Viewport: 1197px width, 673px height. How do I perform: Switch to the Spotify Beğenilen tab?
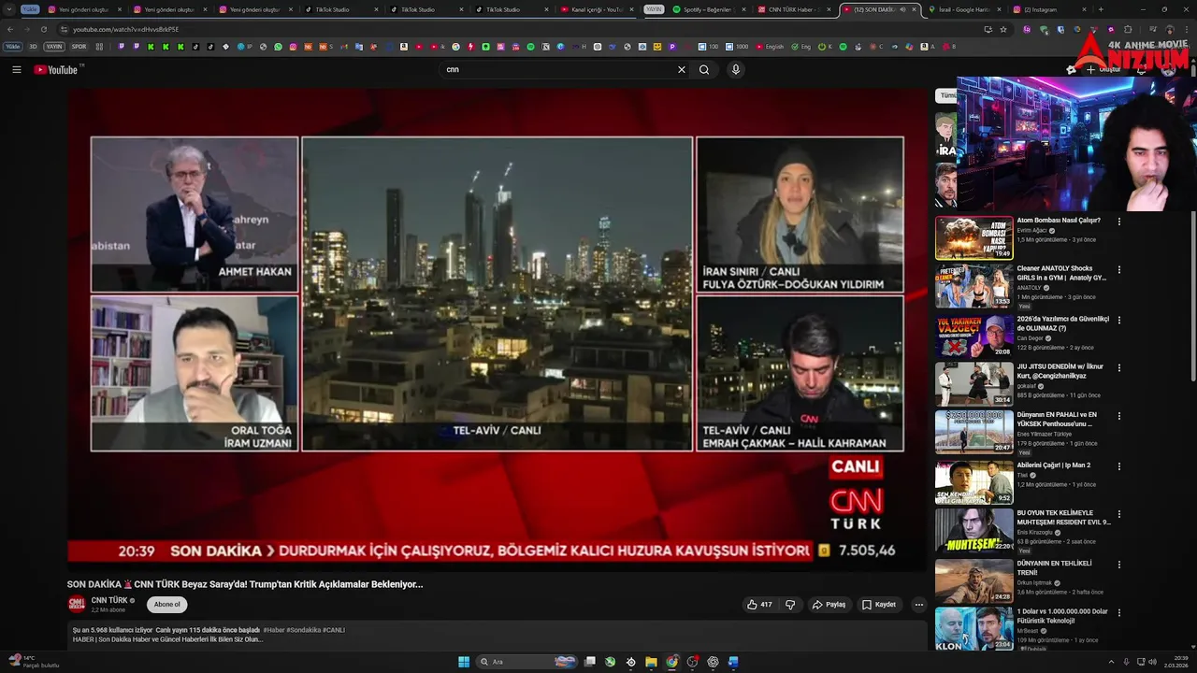[x=711, y=9]
